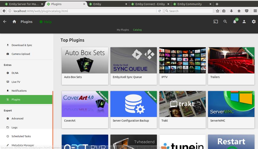The image size is (258, 149).
Task: Open a new browser tab
Action: (x=217, y=4)
